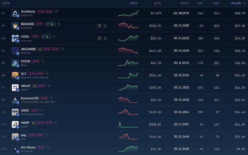Open the ARCANINE token name link
This screenshot has width=248, height=155.
(x=28, y=49)
